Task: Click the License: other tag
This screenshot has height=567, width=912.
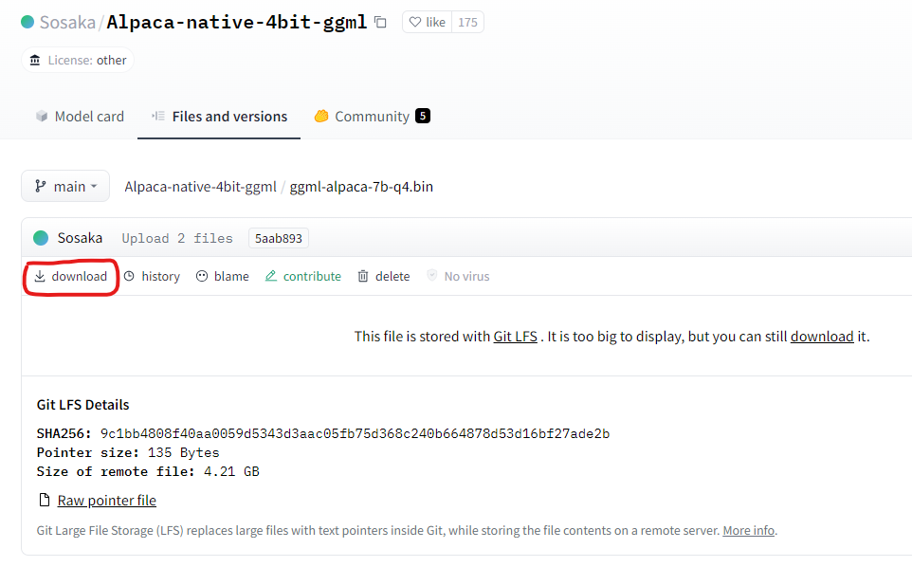Action: (x=78, y=60)
